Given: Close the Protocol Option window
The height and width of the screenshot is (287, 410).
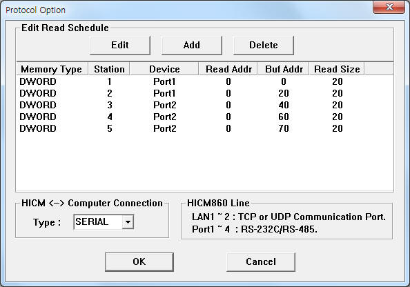Looking at the screenshot, I should pyautogui.click(x=389, y=7).
